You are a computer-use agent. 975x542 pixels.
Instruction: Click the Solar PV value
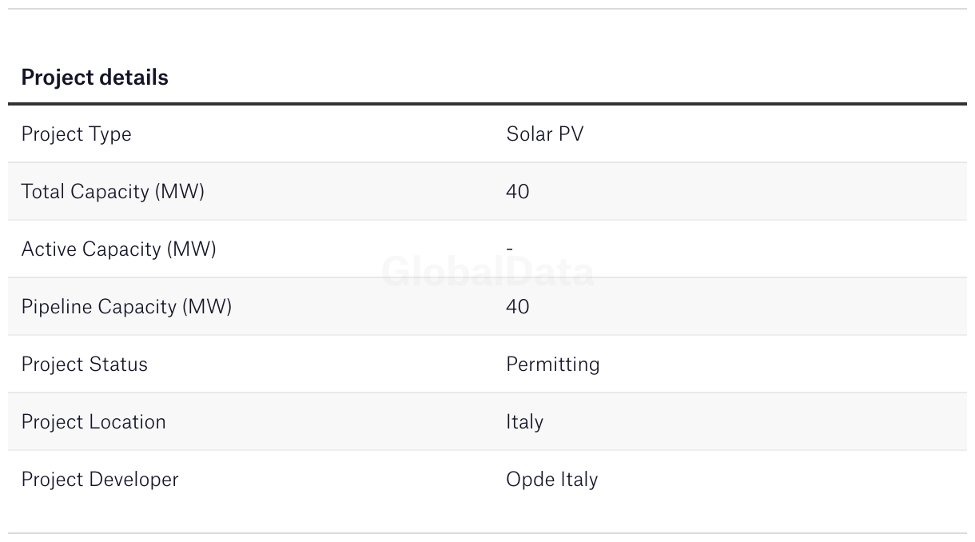click(x=545, y=134)
